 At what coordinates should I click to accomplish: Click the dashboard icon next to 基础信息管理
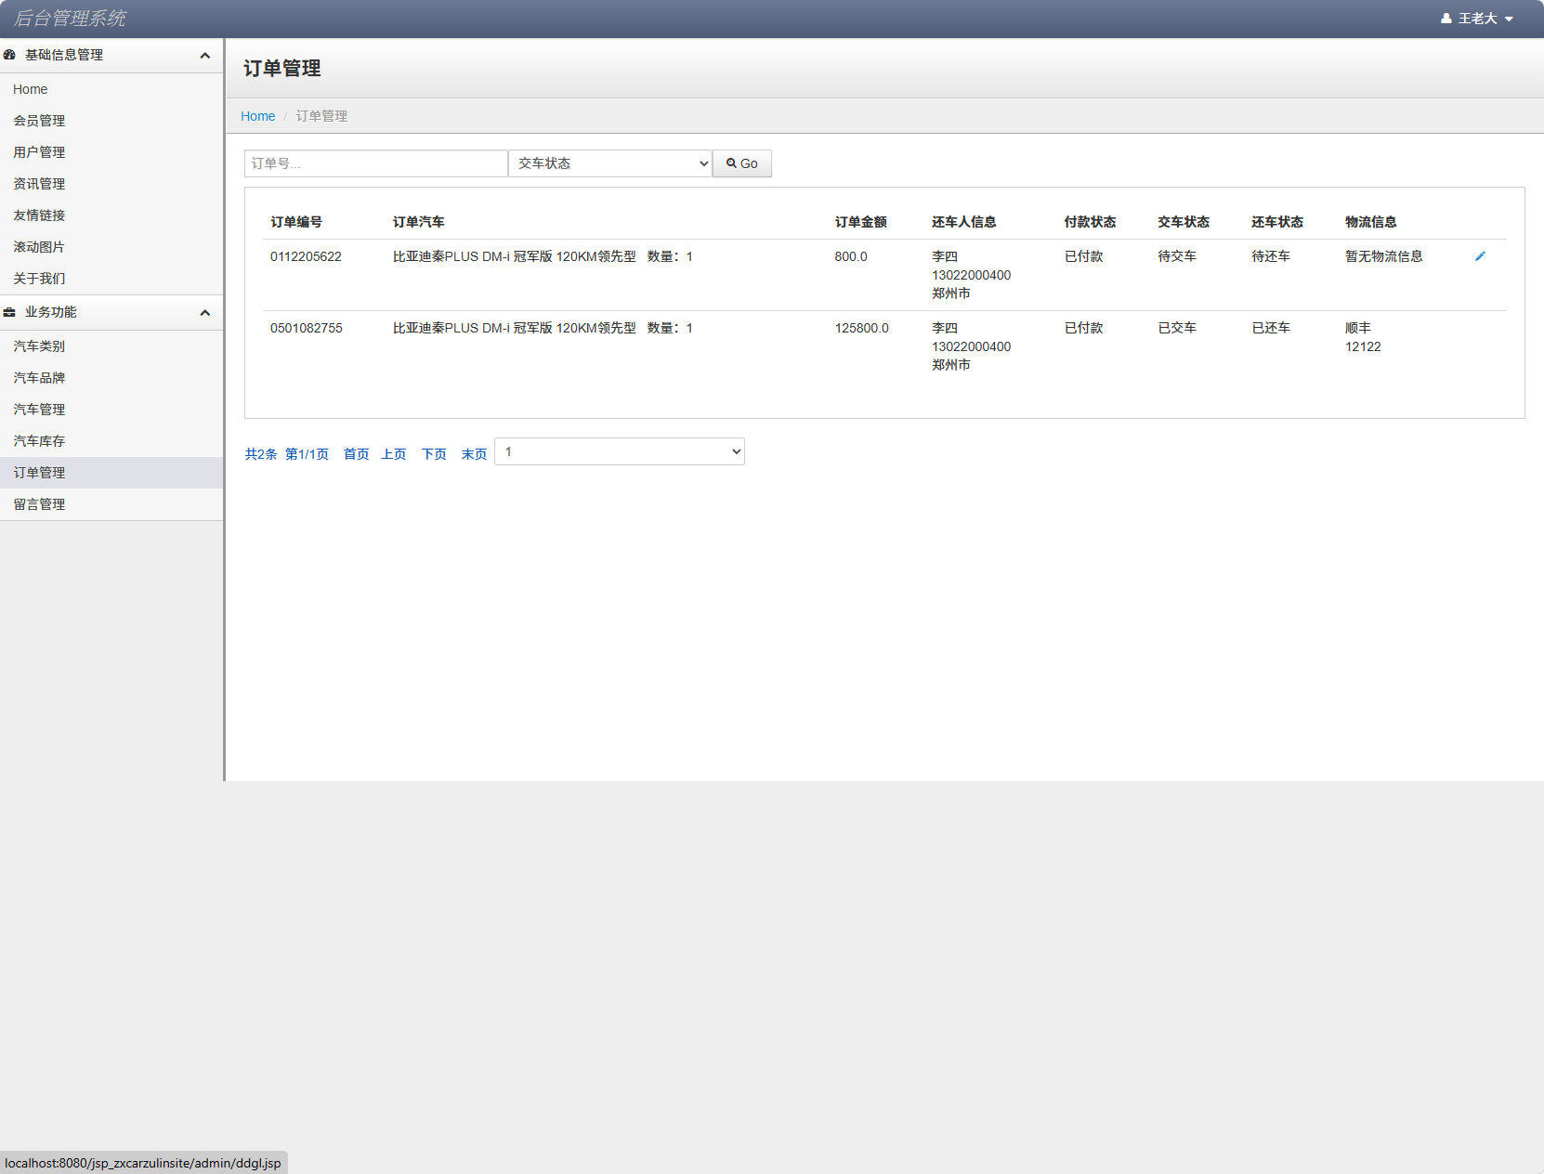pyautogui.click(x=9, y=55)
